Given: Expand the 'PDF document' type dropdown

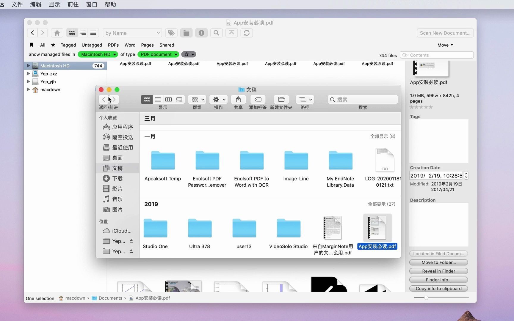Looking at the screenshot, I should click(158, 54).
